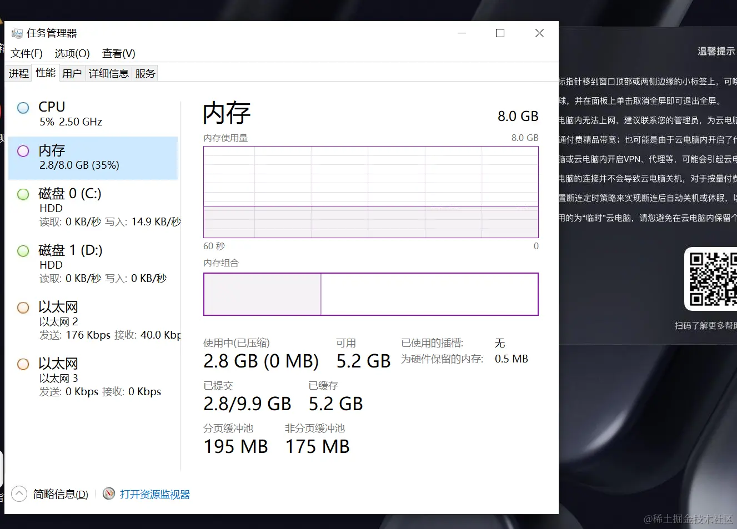This screenshot has height=529, width=737.
Task: Select the 以太网 2 entry
Action: point(93,321)
